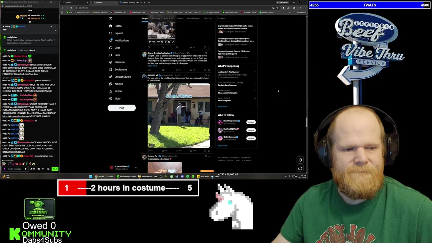Follow Chibi Reviews
Image resolution: width=432 pixels, height=243 pixels.
[x=251, y=138]
